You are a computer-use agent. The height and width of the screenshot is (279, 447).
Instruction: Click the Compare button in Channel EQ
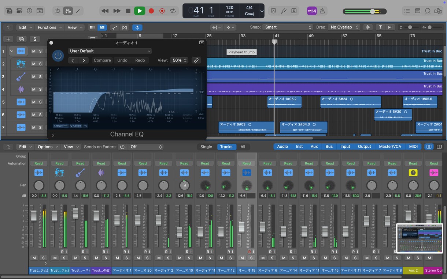tap(102, 60)
